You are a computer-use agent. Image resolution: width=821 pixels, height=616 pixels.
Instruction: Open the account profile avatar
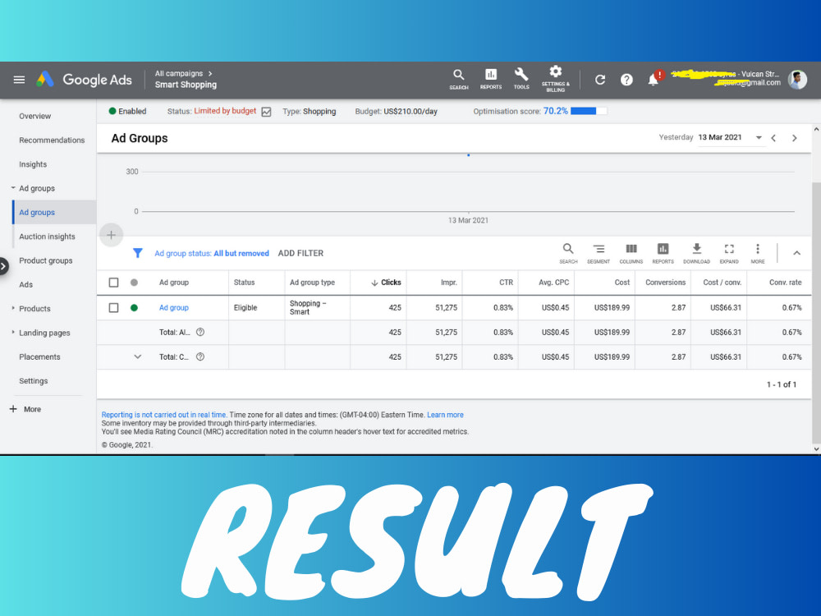(x=797, y=80)
